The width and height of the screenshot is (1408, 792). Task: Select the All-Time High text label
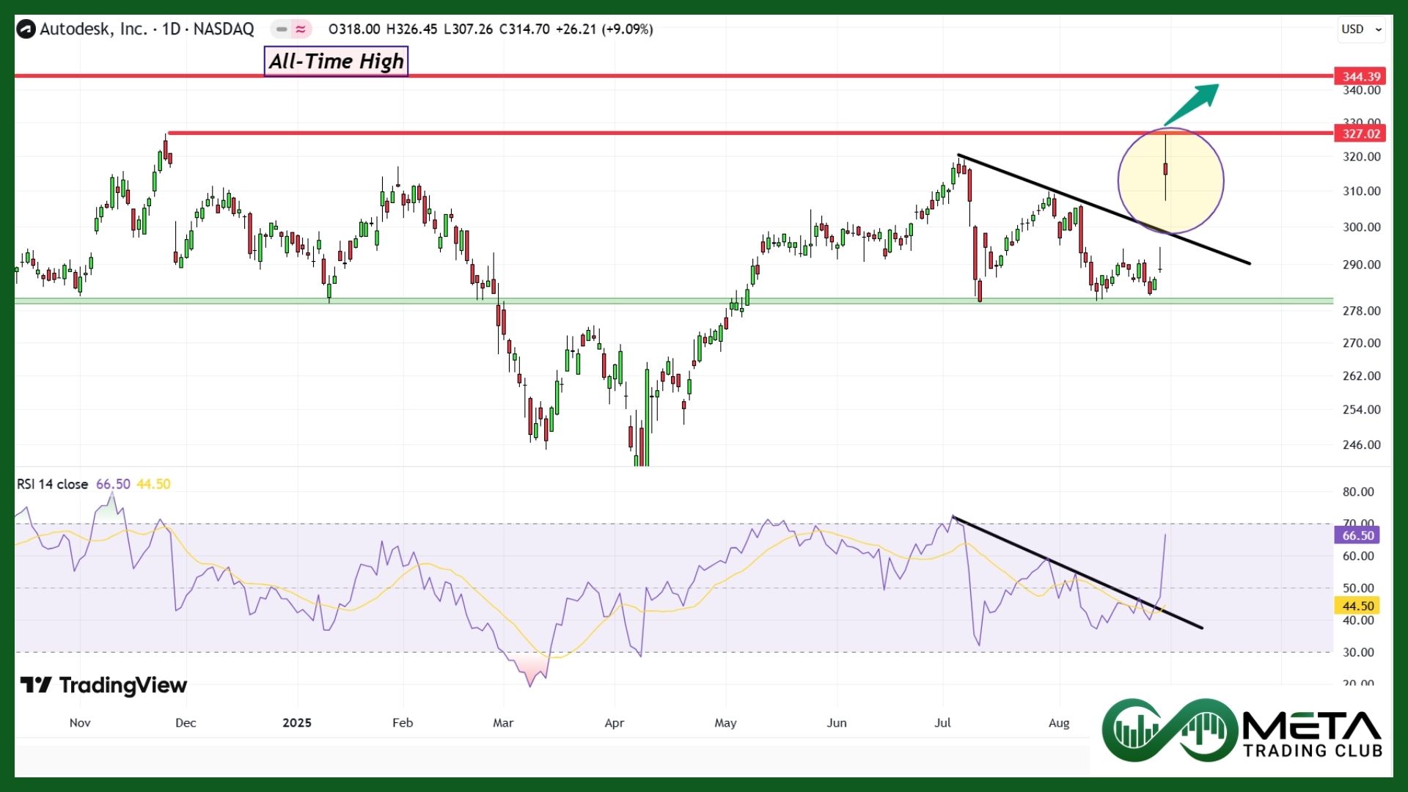(336, 61)
